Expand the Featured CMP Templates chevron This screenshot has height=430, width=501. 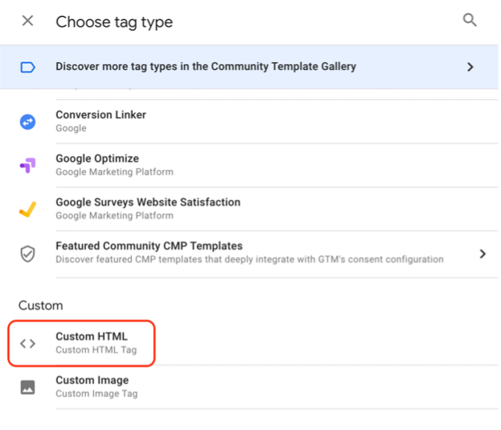click(483, 254)
